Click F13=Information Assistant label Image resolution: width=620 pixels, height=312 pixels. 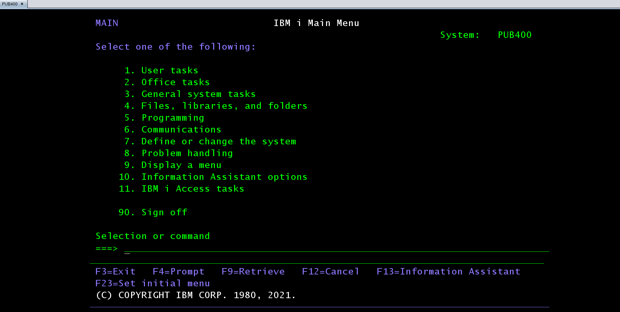(448, 271)
